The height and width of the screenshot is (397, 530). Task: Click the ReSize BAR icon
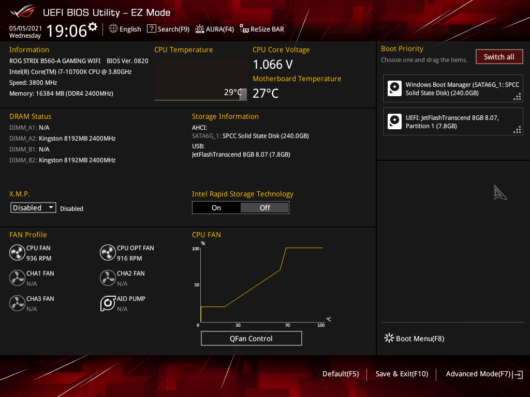[x=244, y=29]
